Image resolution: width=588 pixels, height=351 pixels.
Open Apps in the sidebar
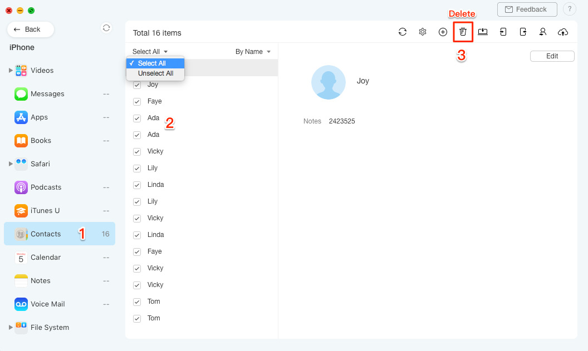pyautogui.click(x=60, y=117)
